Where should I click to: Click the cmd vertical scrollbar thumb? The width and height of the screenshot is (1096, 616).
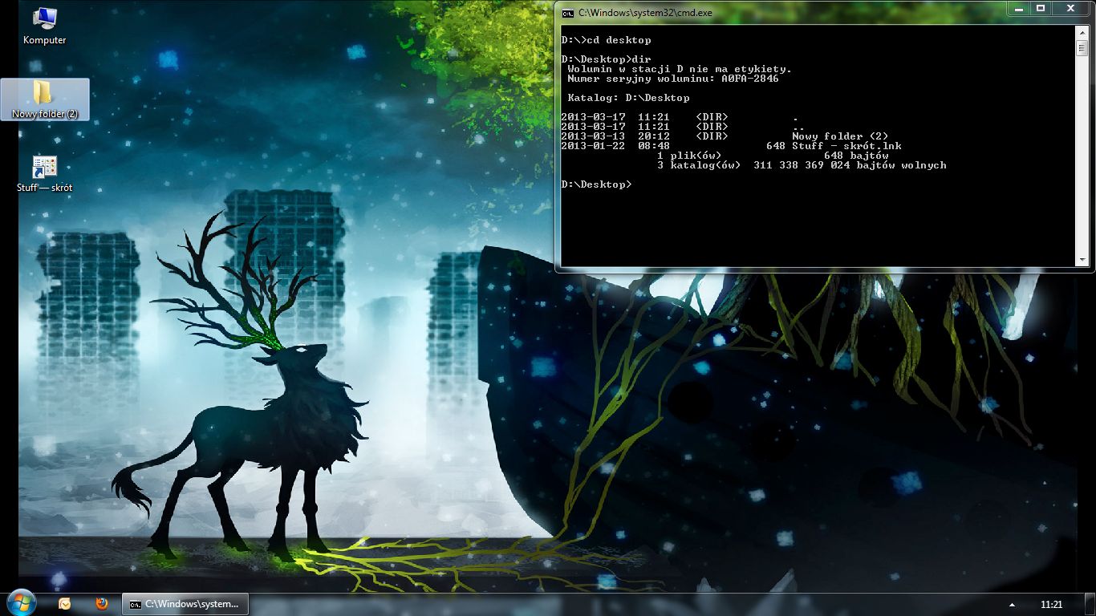(1082, 47)
